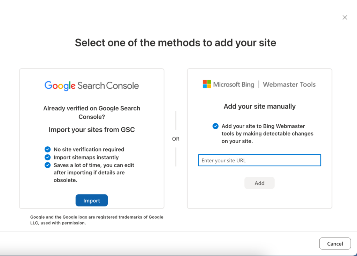Cancel the add site dialog
Viewport: 357px width, 256px height.
(335, 243)
